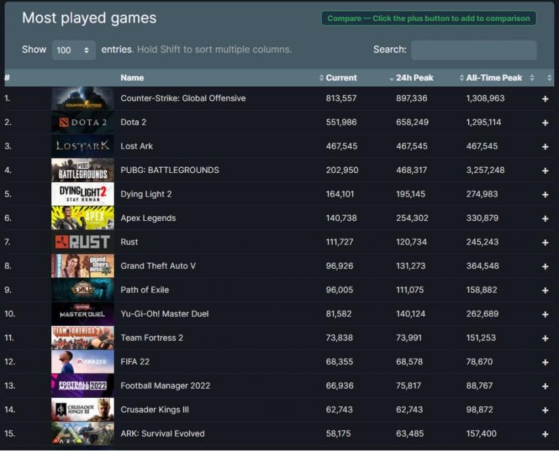Screen dimensions: 559x451
Task: Open the Rust game link
Action: click(x=129, y=242)
